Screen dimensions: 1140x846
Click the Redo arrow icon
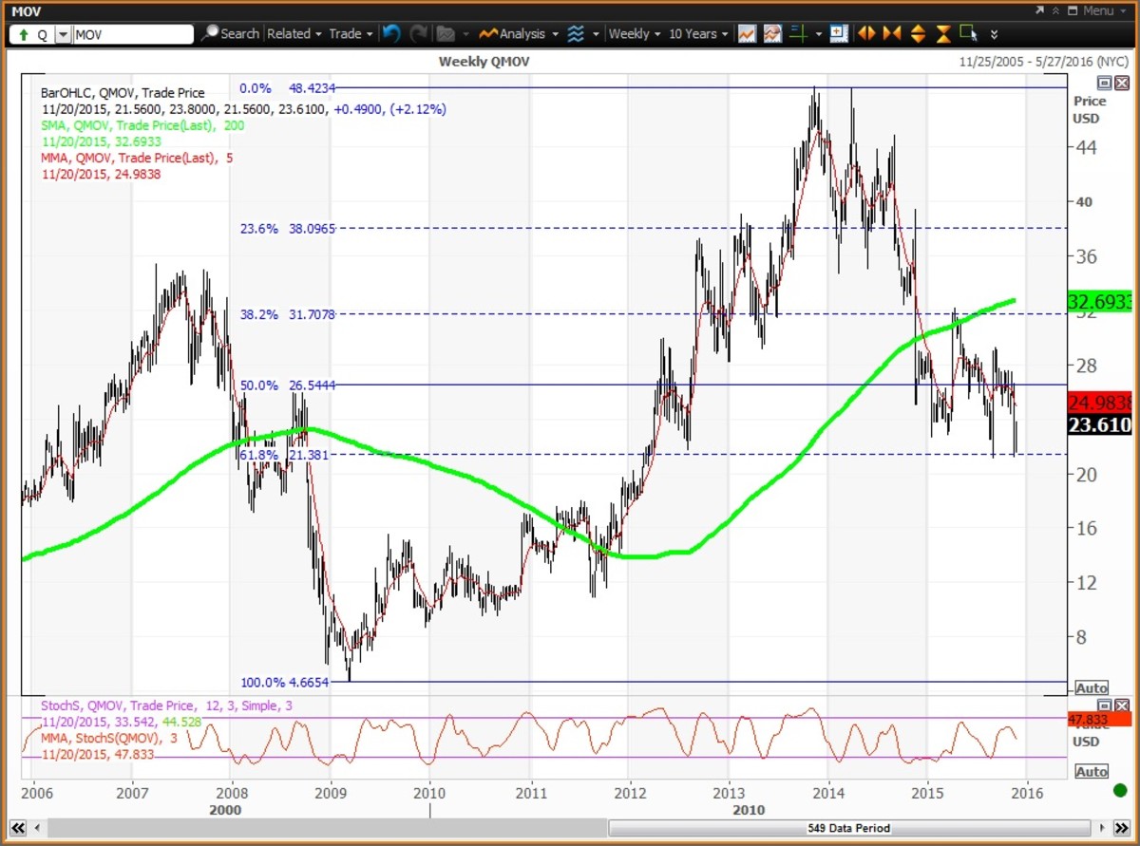tap(418, 33)
